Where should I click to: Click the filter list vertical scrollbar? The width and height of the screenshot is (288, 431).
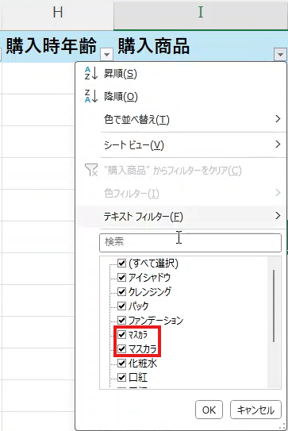click(x=274, y=306)
